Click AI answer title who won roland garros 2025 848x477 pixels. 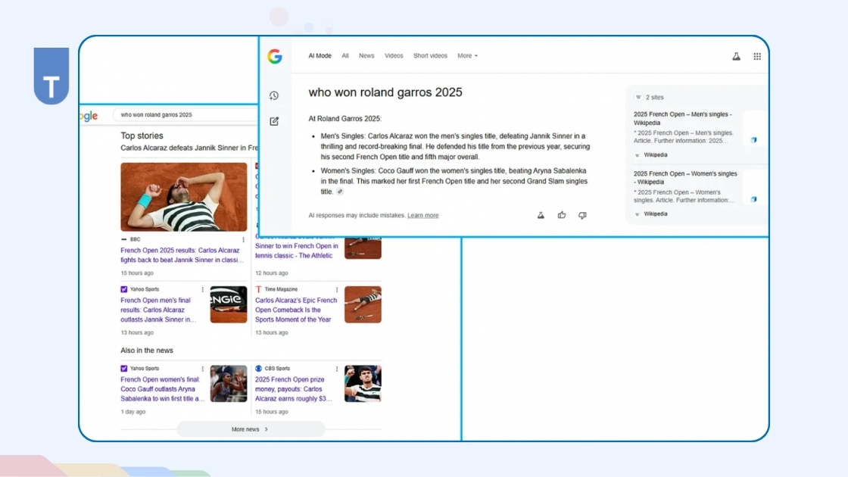coord(385,92)
